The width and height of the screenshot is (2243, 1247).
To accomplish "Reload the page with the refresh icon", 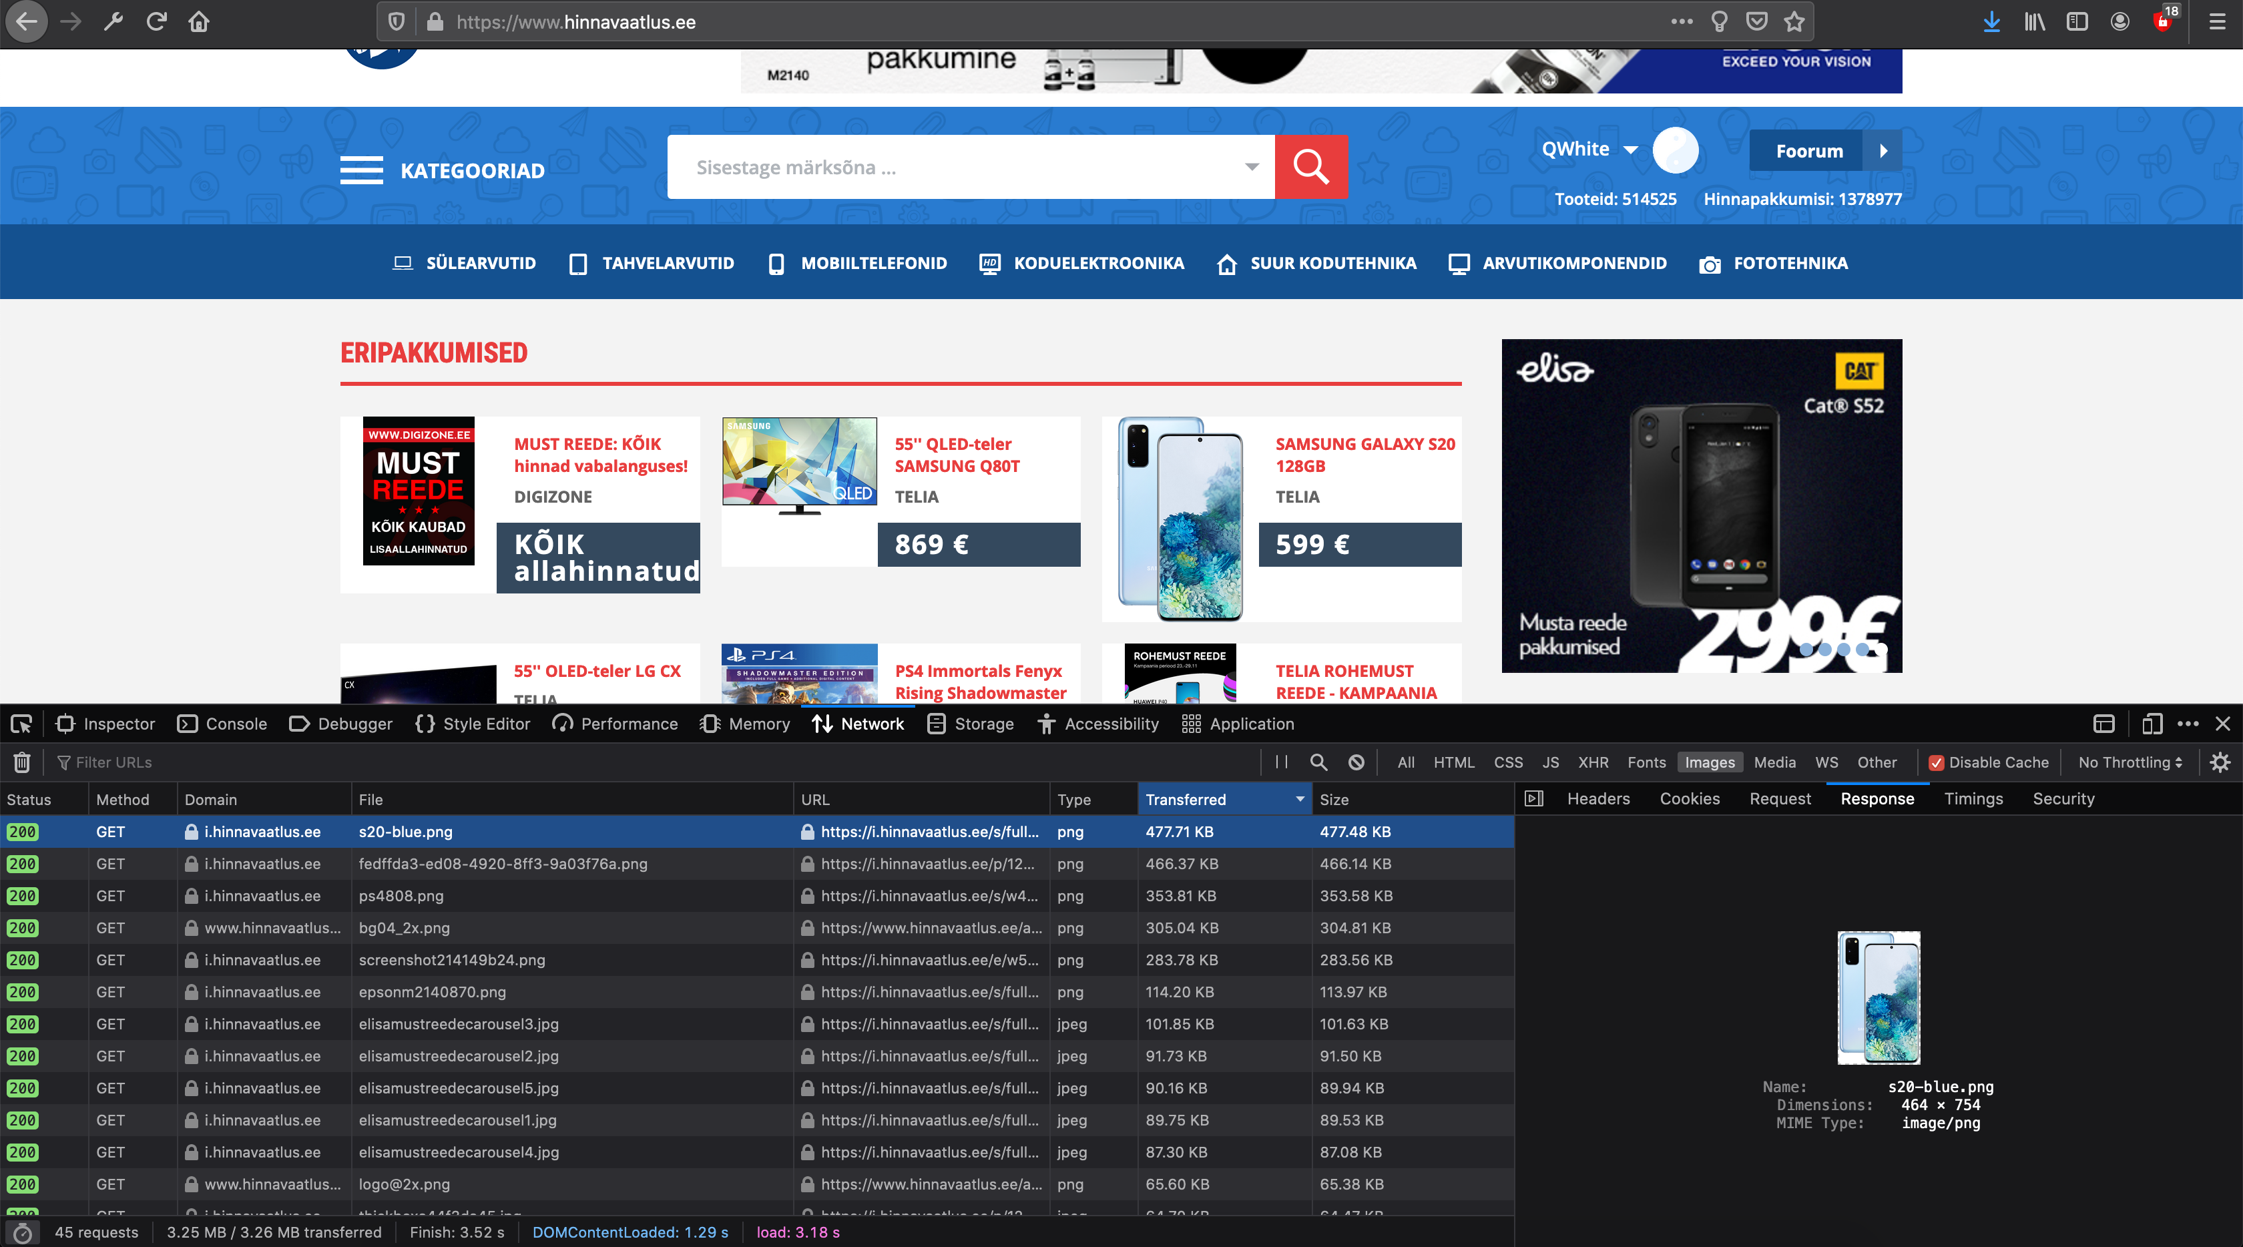I will [x=156, y=22].
